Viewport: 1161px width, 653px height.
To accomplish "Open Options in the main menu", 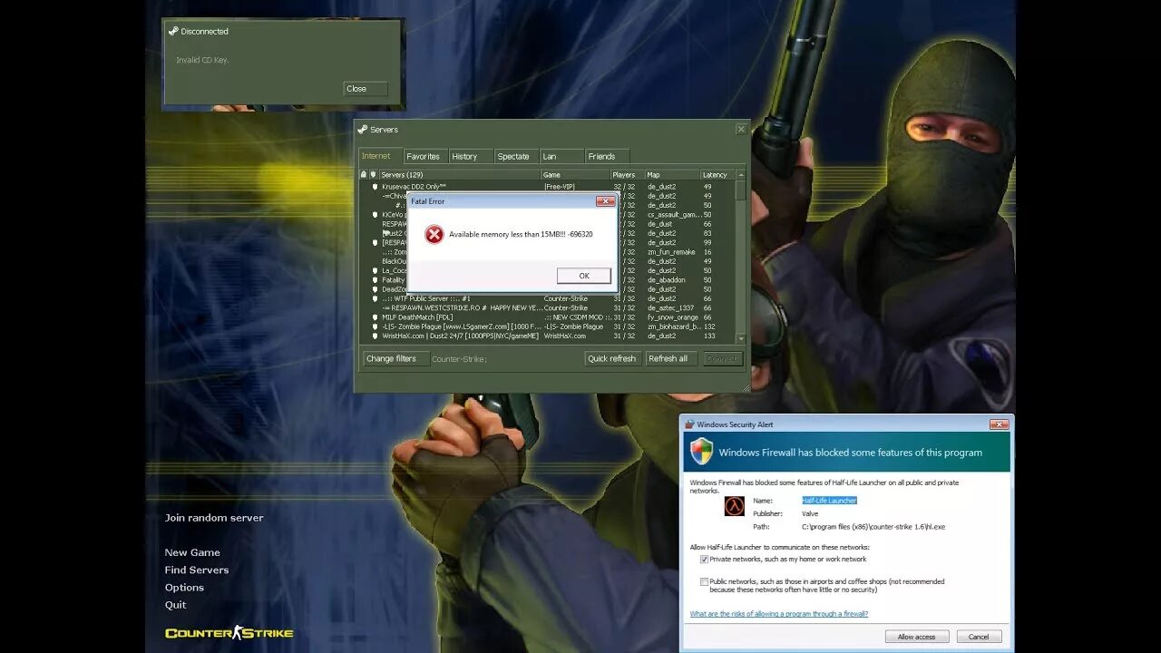I will (x=184, y=588).
